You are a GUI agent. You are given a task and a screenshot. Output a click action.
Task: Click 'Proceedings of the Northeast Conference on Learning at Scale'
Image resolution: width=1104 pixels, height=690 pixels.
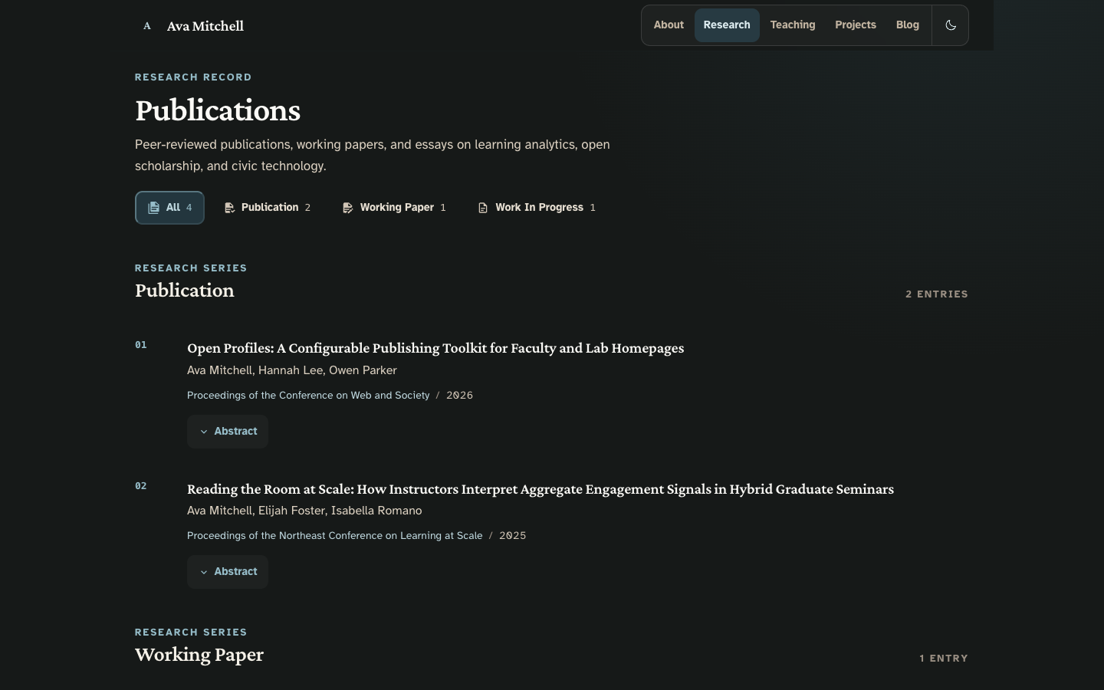tap(335, 536)
